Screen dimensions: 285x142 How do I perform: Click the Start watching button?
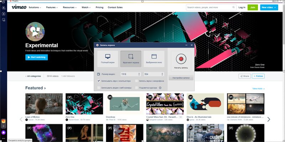point(37,57)
